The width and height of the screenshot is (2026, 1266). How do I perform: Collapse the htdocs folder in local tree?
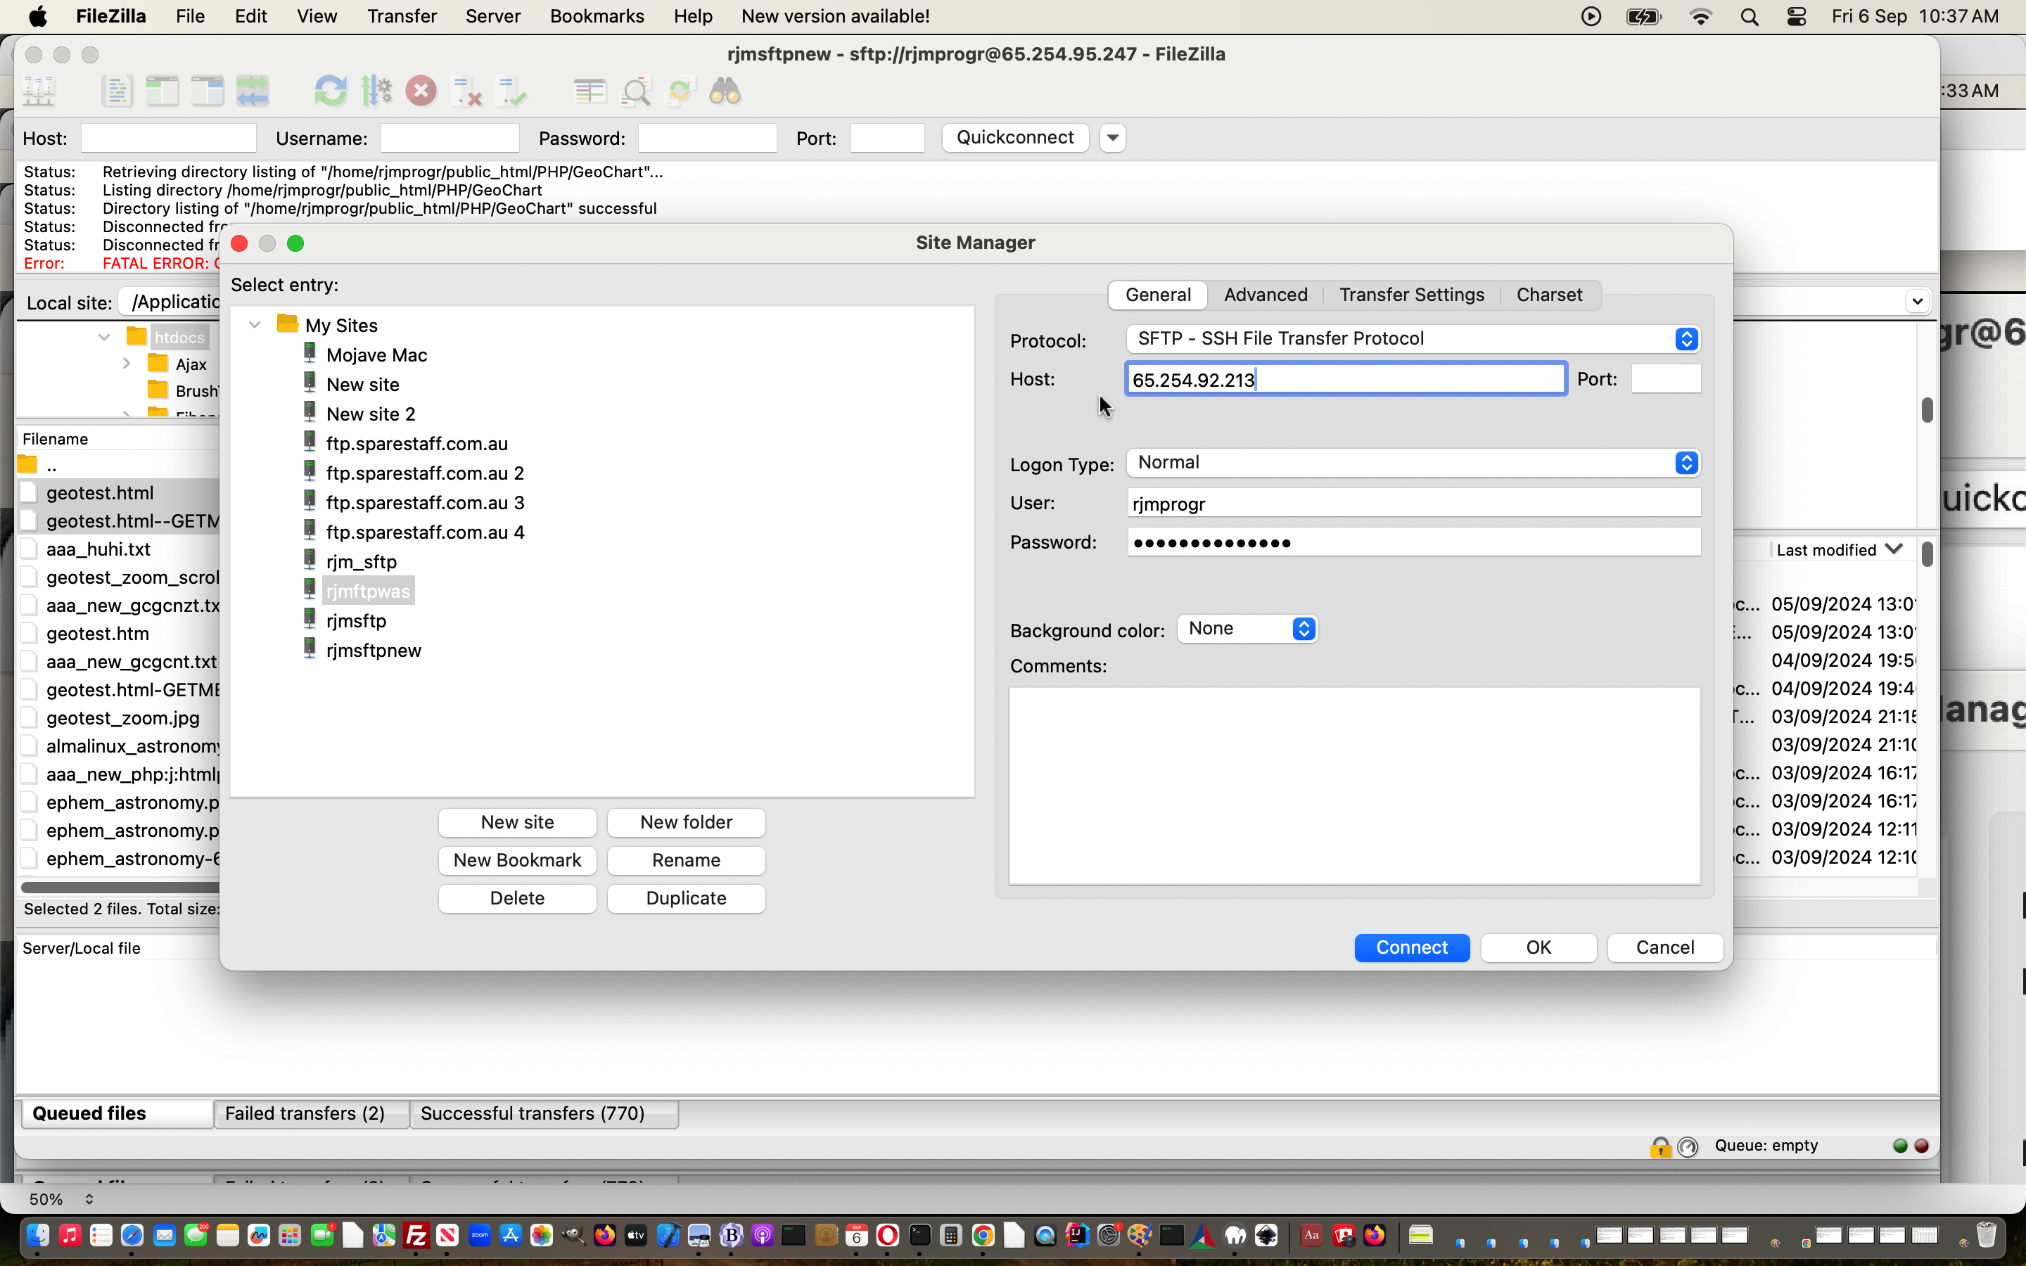(x=104, y=338)
